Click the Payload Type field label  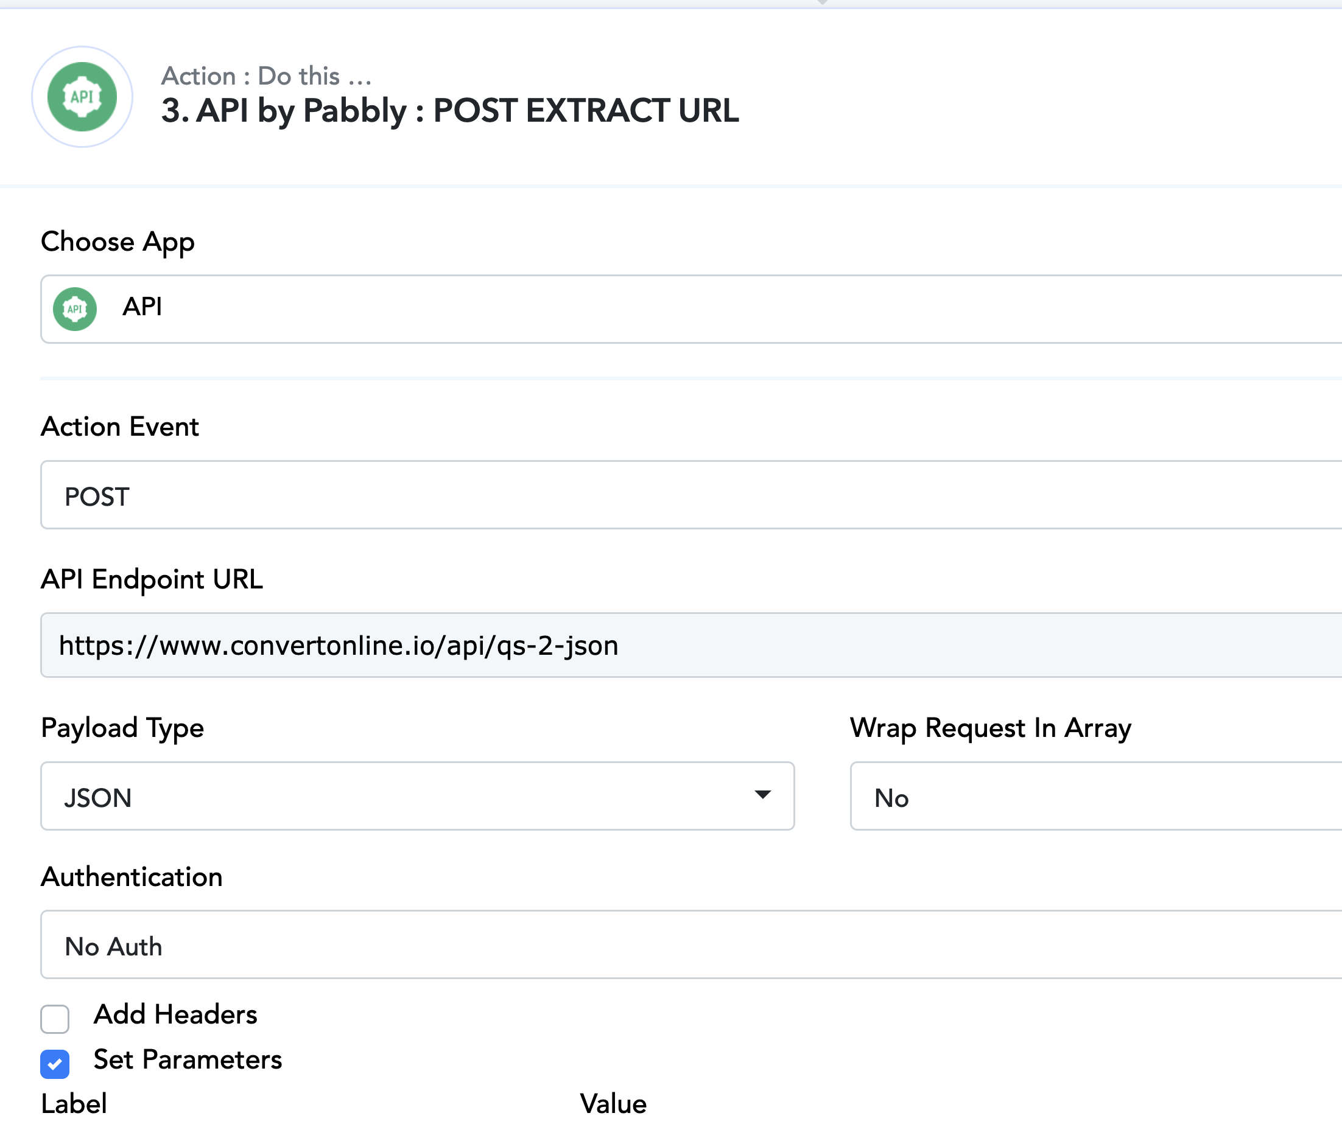122,728
